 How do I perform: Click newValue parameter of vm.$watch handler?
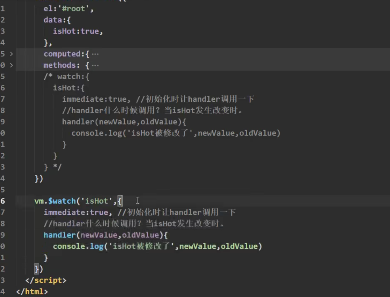click(99, 235)
